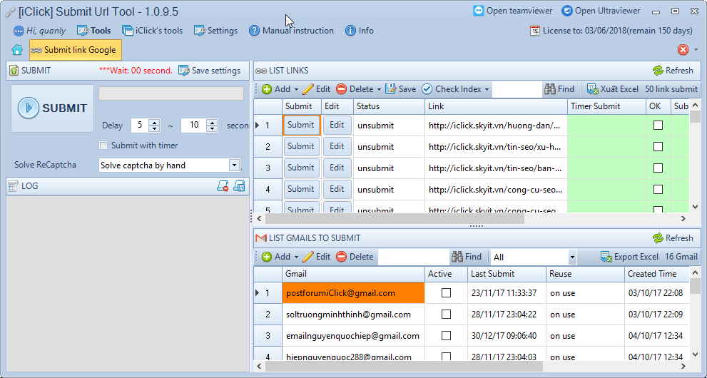Toggle Active for emailnguyenquochiep@gmail.com

447,336
